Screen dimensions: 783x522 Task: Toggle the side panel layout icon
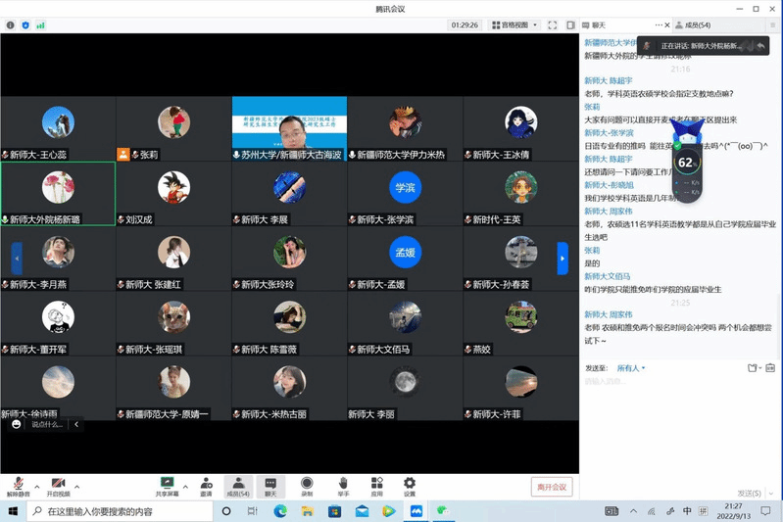pyautogui.click(x=570, y=24)
